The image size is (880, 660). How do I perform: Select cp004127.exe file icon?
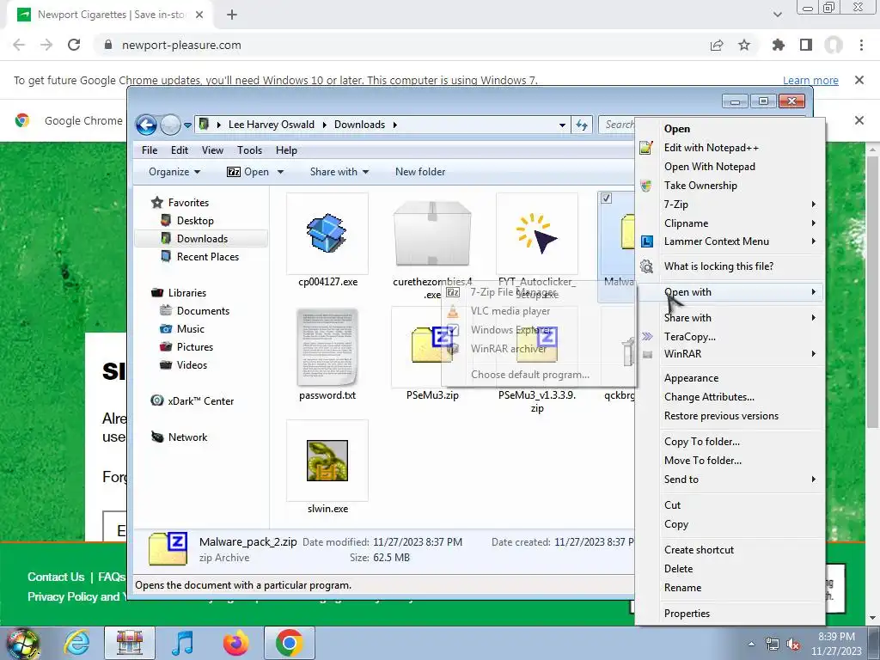327,233
